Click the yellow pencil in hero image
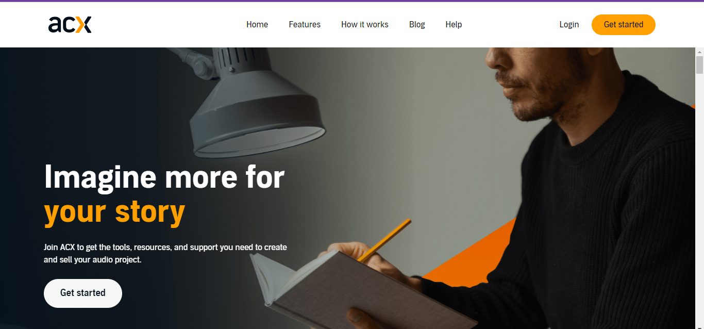704x329 pixels. pyautogui.click(x=384, y=240)
